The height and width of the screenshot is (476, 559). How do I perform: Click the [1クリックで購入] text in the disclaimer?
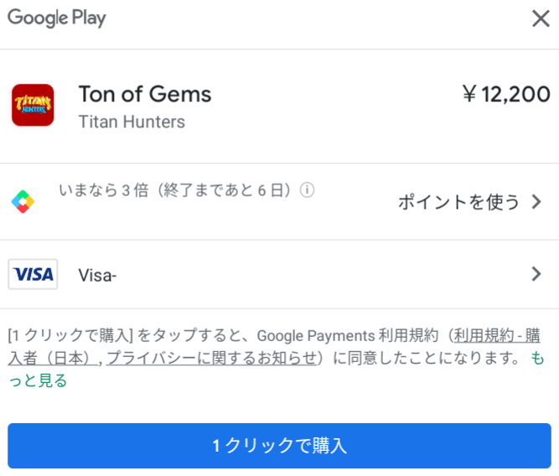point(70,336)
